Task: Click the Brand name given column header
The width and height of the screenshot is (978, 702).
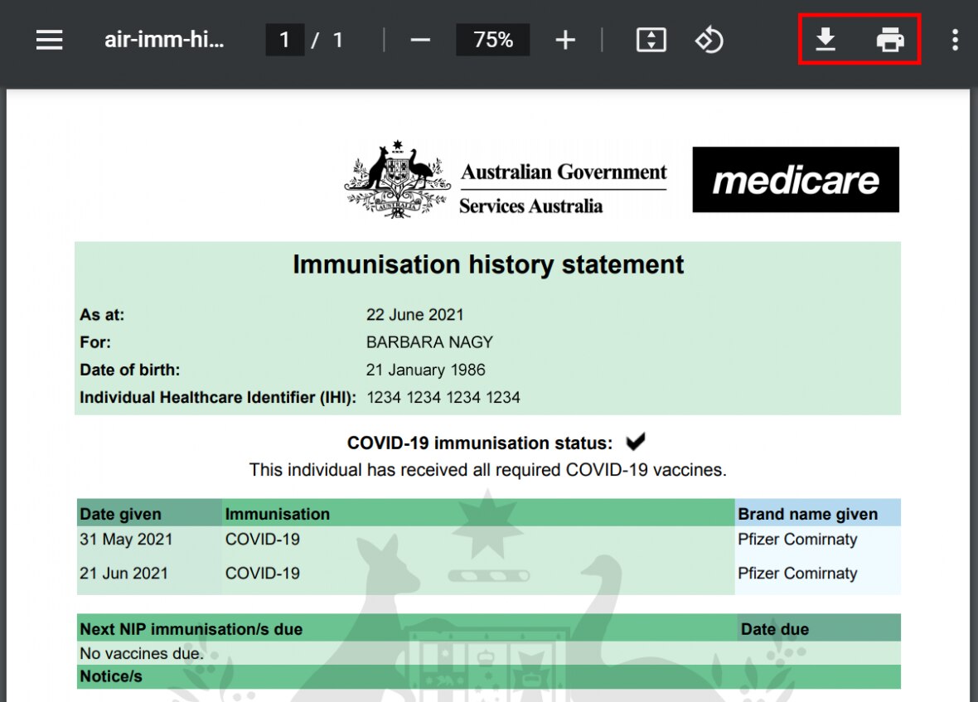Action: (x=807, y=514)
